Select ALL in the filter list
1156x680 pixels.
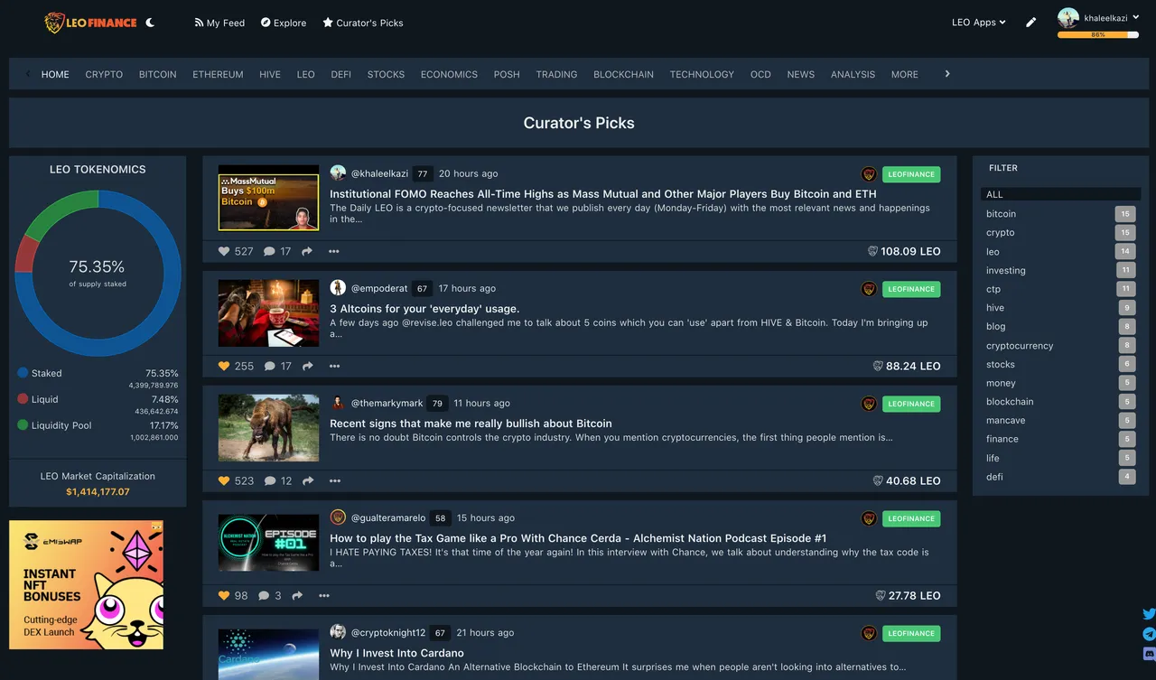pyautogui.click(x=1060, y=194)
